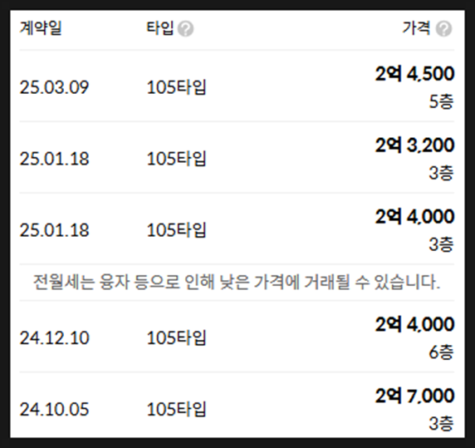The width and height of the screenshot is (475, 448).
Task: Click 105타입 in the 24.10.05 row
Action: pyautogui.click(x=176, y=409)
